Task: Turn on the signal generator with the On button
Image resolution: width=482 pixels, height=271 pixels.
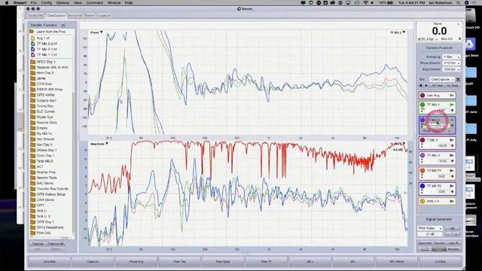Action: (452, 228)
